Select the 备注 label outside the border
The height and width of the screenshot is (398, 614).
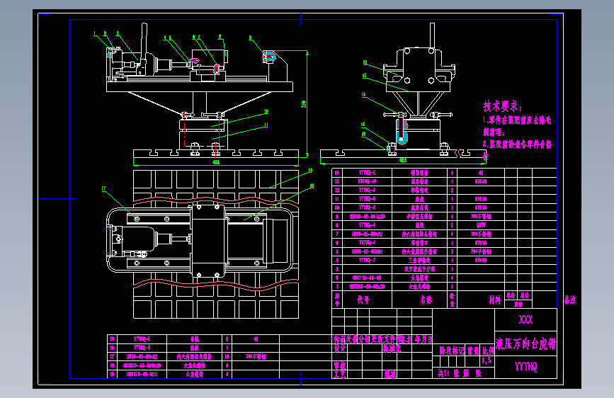570,300
